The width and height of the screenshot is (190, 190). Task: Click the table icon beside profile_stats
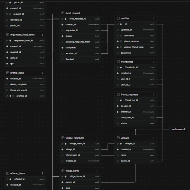tap(8, 73)
